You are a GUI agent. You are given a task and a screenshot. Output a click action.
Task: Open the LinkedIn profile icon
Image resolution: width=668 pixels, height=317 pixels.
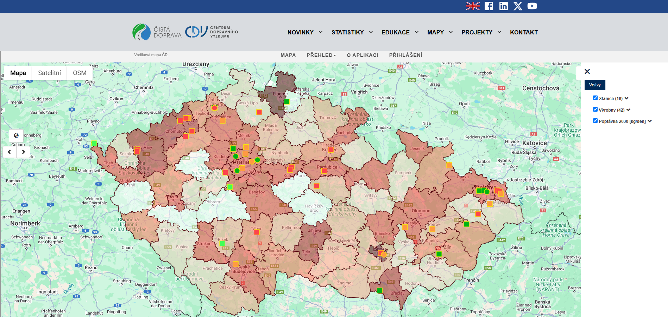[x=503, y=6]
